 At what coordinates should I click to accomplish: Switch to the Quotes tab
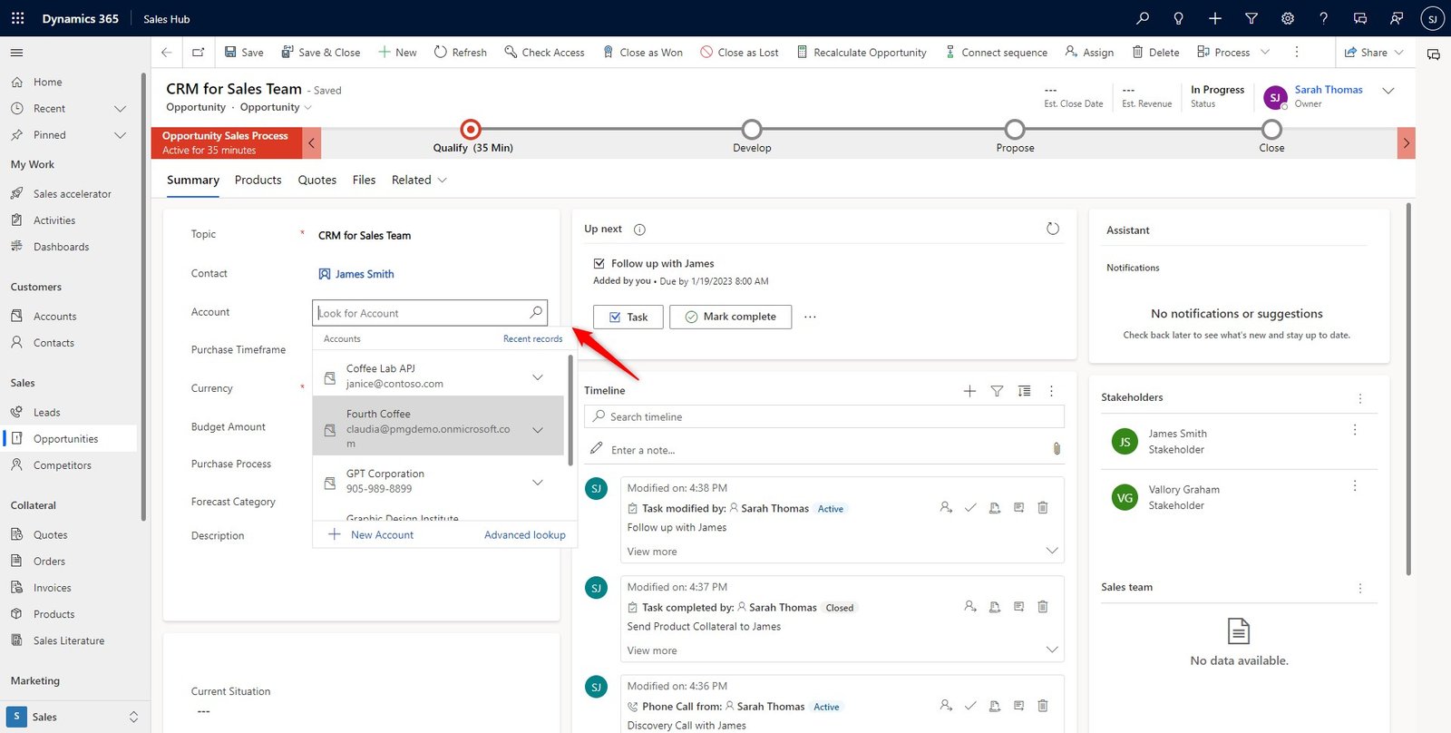click(x=317, y=180)
